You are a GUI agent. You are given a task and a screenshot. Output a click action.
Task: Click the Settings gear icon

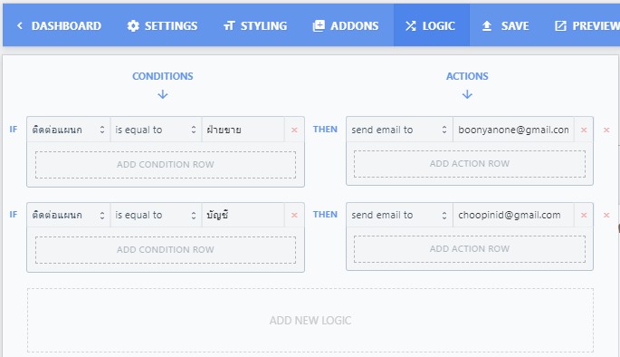(133, 25)
